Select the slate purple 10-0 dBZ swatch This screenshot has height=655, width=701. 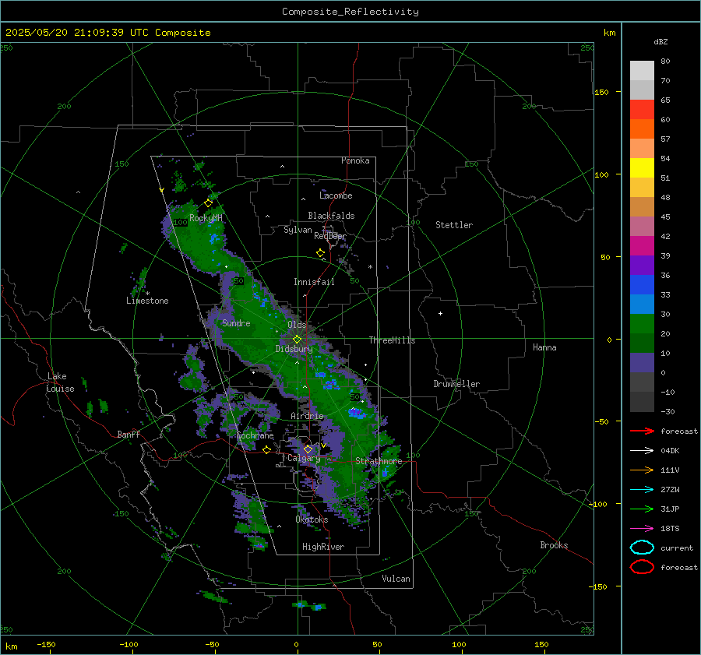[642, 363]
